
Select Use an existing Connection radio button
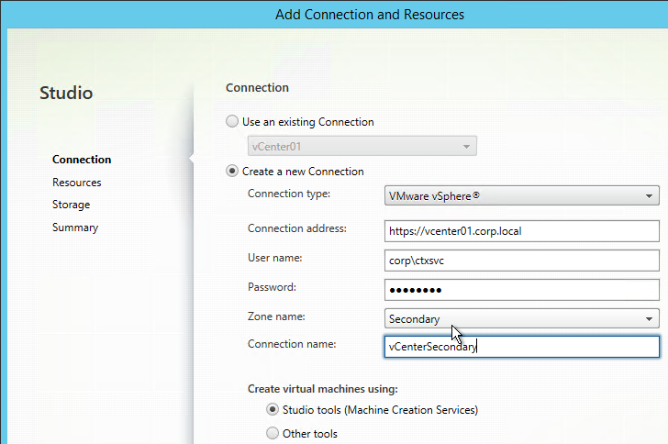[232, 122]
